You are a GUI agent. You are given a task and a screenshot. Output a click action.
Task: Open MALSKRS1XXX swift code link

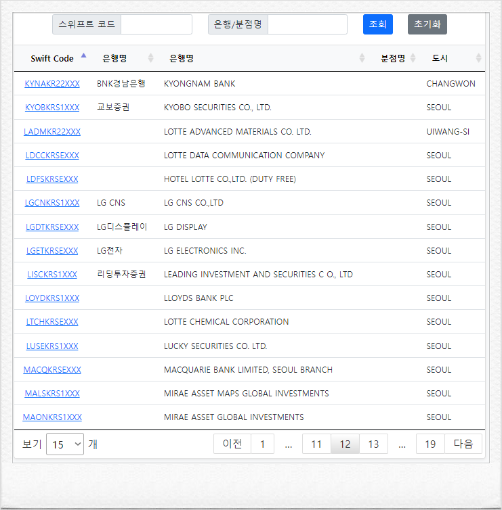pyautogui.click(x=52, y=394)
